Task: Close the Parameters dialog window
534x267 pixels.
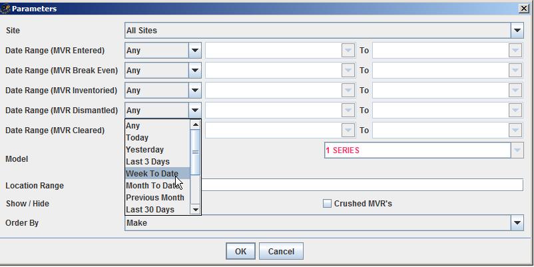Action: click(x=523, y=9)
